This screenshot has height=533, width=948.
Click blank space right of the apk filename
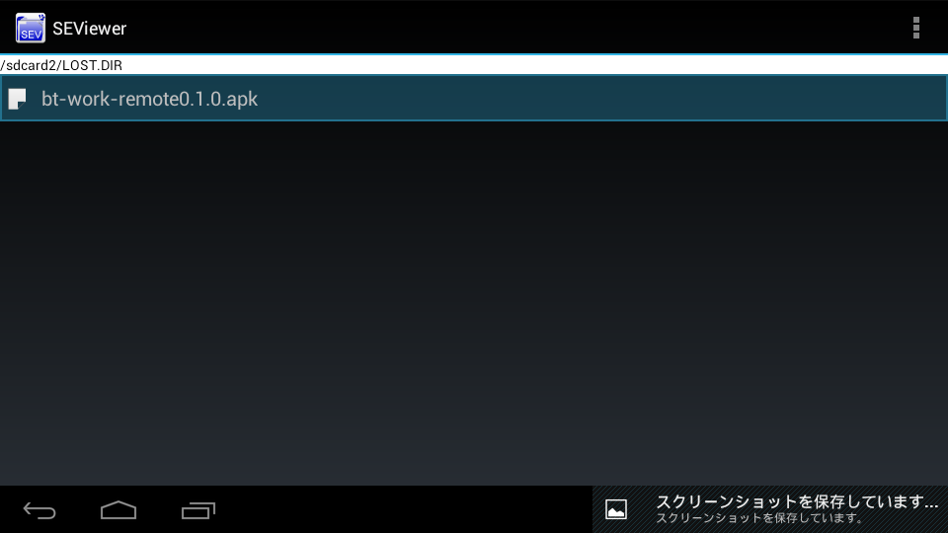[592, 99]
